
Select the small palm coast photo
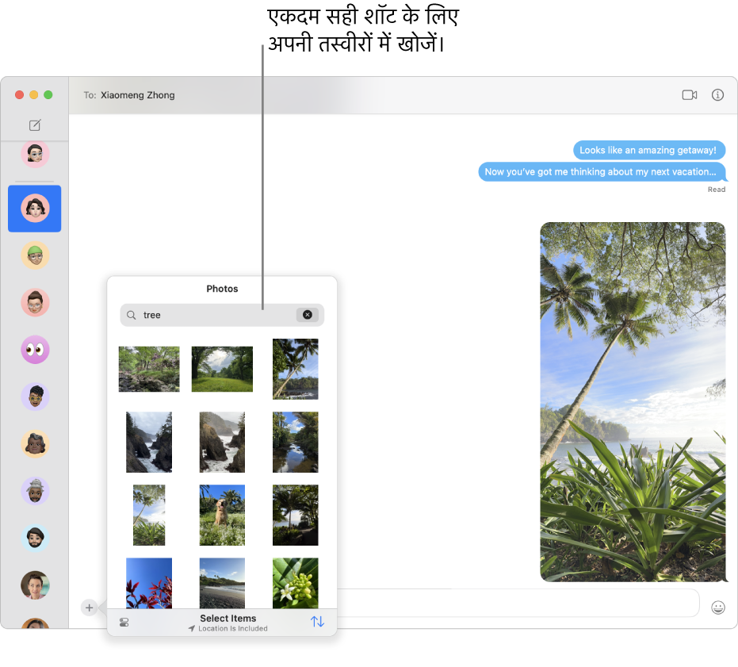(x=149, y=515)
